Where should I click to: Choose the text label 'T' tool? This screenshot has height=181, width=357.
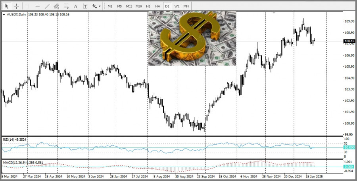tap(85, 6)
